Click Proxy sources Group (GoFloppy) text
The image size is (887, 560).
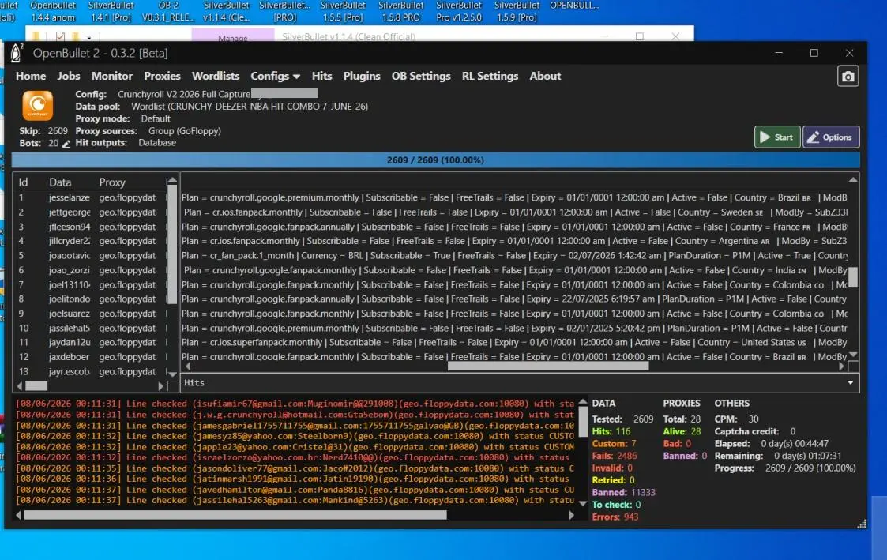click(x=184, y=130)
